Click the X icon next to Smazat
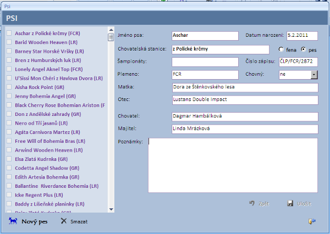 [x=64, y=221]
